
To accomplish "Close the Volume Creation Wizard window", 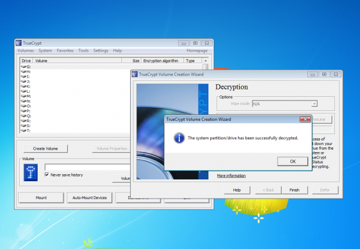I will point(336,74).
